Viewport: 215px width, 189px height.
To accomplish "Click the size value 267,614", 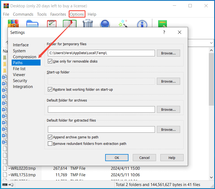I will [60, 168].
